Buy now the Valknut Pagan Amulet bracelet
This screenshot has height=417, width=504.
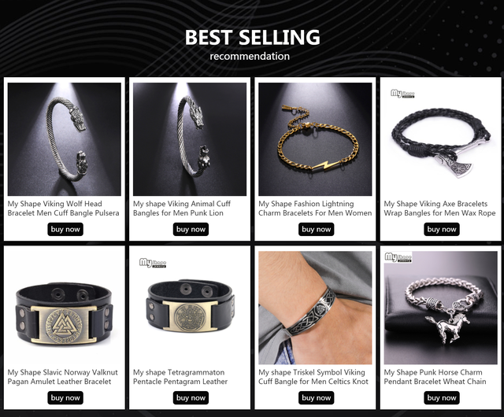[65, 398]
